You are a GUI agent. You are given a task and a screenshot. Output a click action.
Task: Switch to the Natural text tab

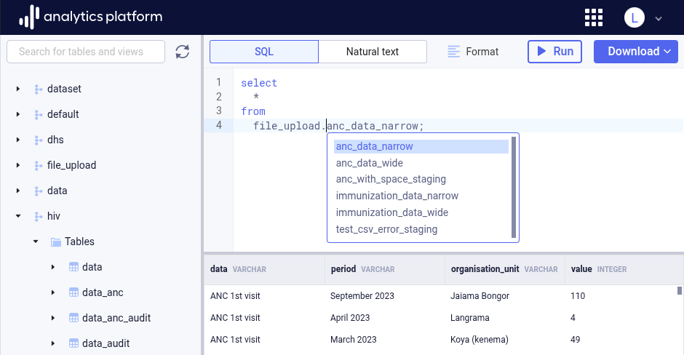pyautogui.click(x=373, y=52)
